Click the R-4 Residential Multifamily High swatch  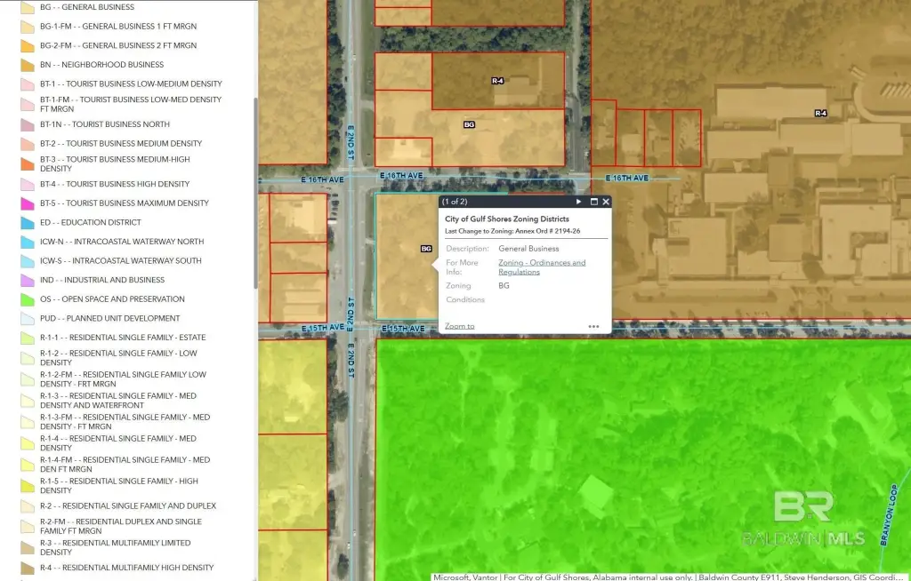coord(26,568)
